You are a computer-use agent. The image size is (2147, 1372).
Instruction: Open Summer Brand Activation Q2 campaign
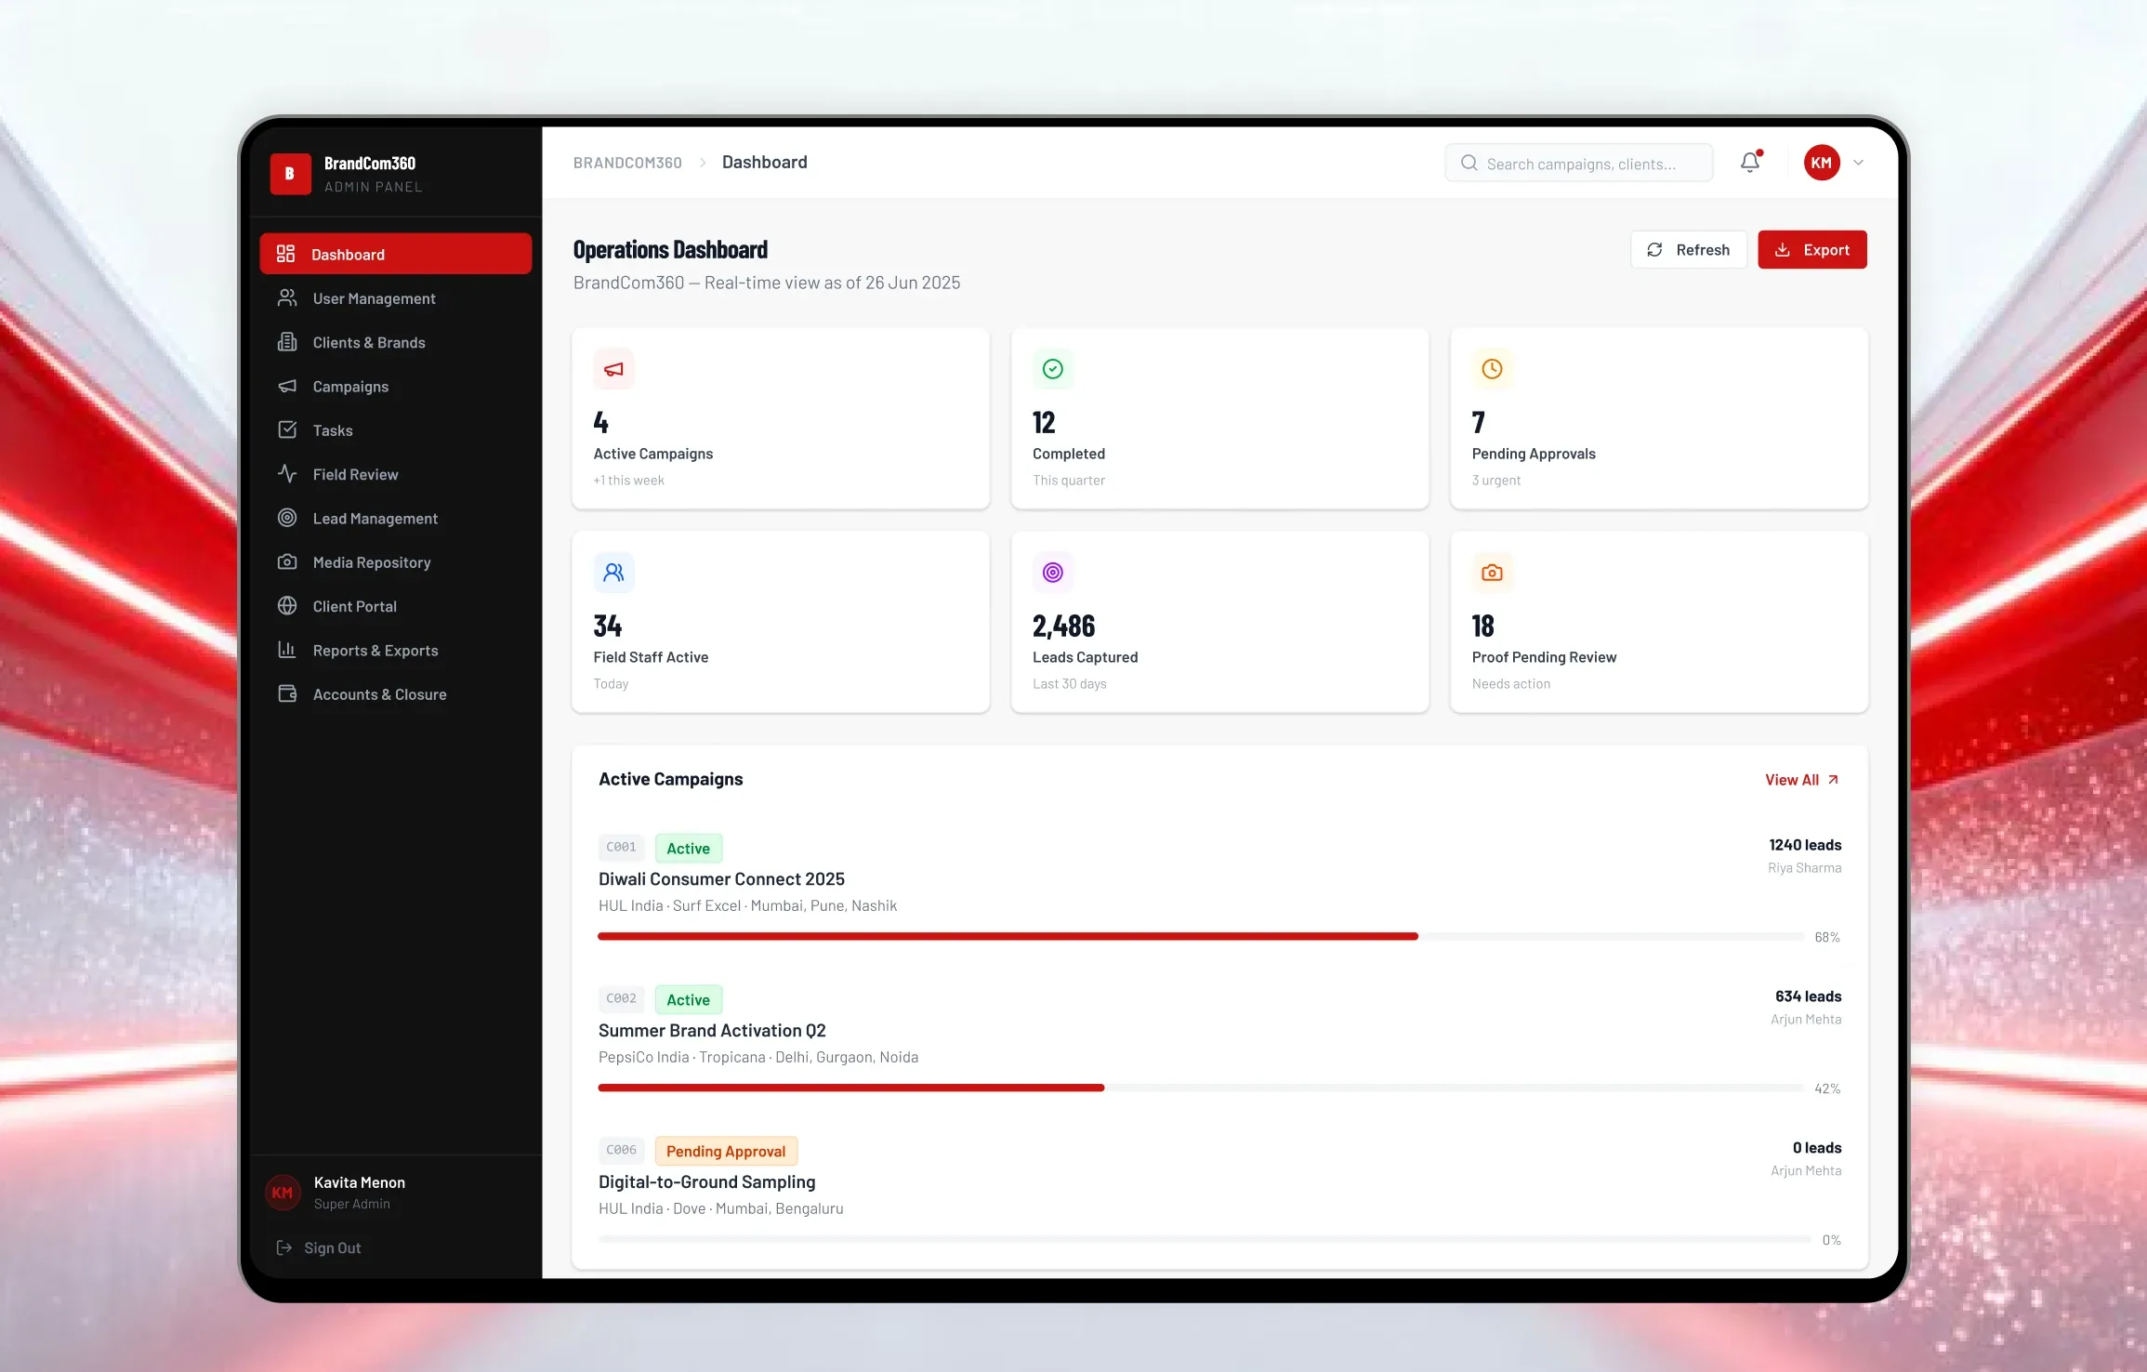point(712,1030)
